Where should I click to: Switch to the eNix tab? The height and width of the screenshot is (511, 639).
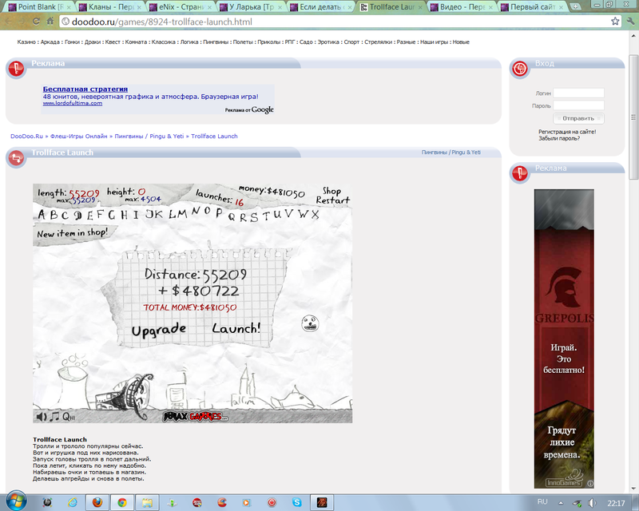coord(181,7)
